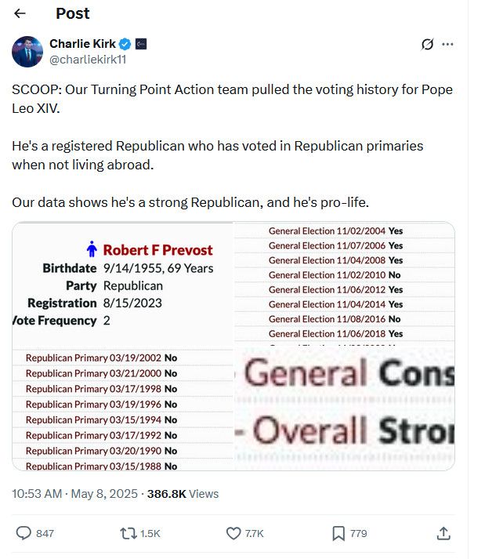The height and width of the screenshot is (559, 485).
Task: Repost using the retweet arrows icon
Action: point(128,533)
